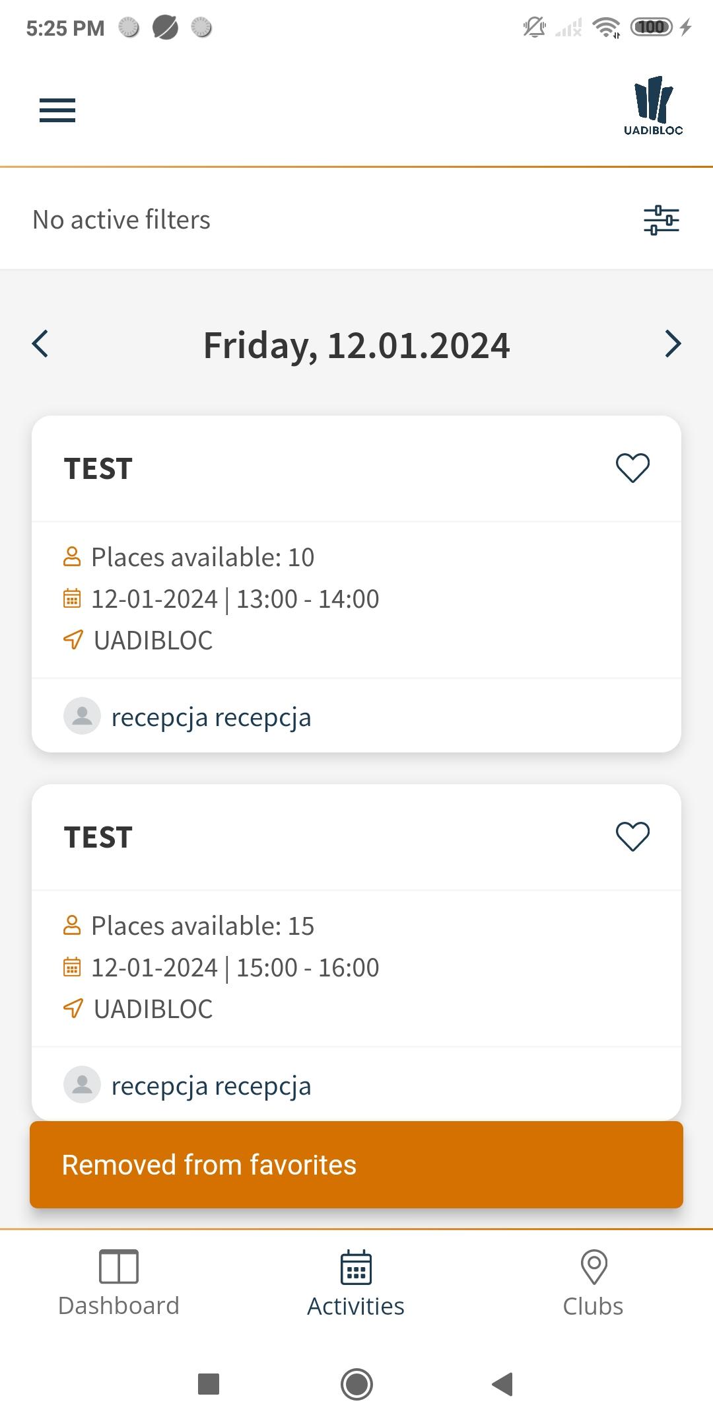Tap the 15:00 - 16:00 calendar icon
The image size is (713, 1427).
point(72,967)
